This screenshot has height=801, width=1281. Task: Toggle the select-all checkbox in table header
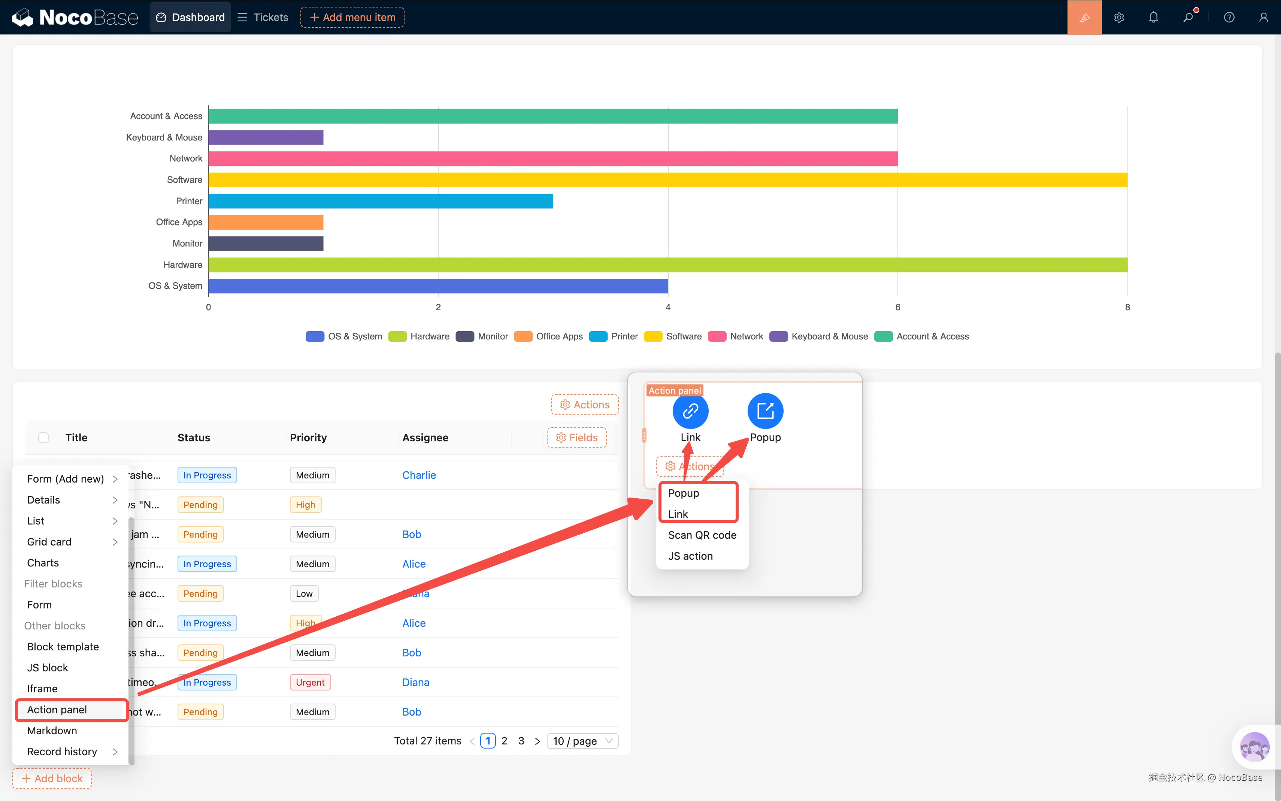43,438
